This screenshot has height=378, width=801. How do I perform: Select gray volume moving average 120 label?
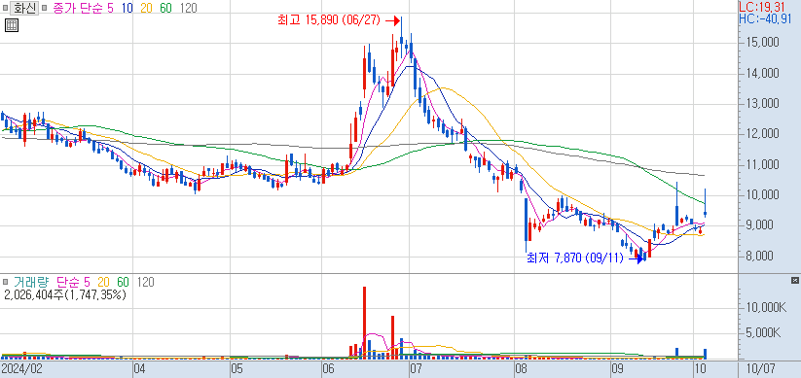[145, 282]
